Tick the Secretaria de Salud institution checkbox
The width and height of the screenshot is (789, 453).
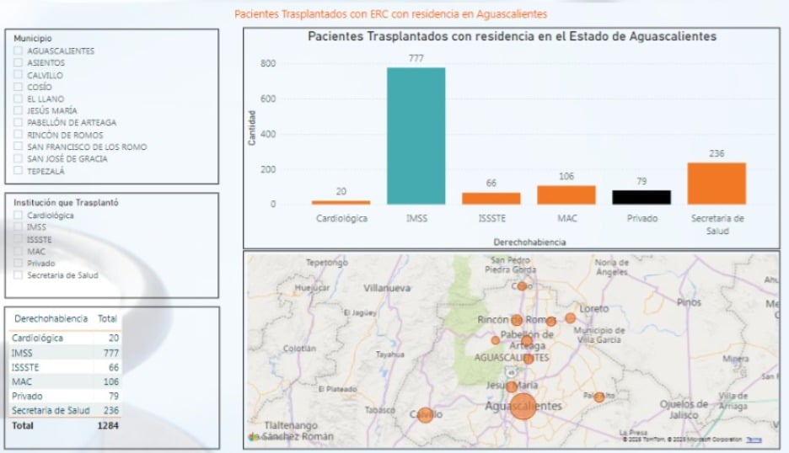click(x=18, y=275)
